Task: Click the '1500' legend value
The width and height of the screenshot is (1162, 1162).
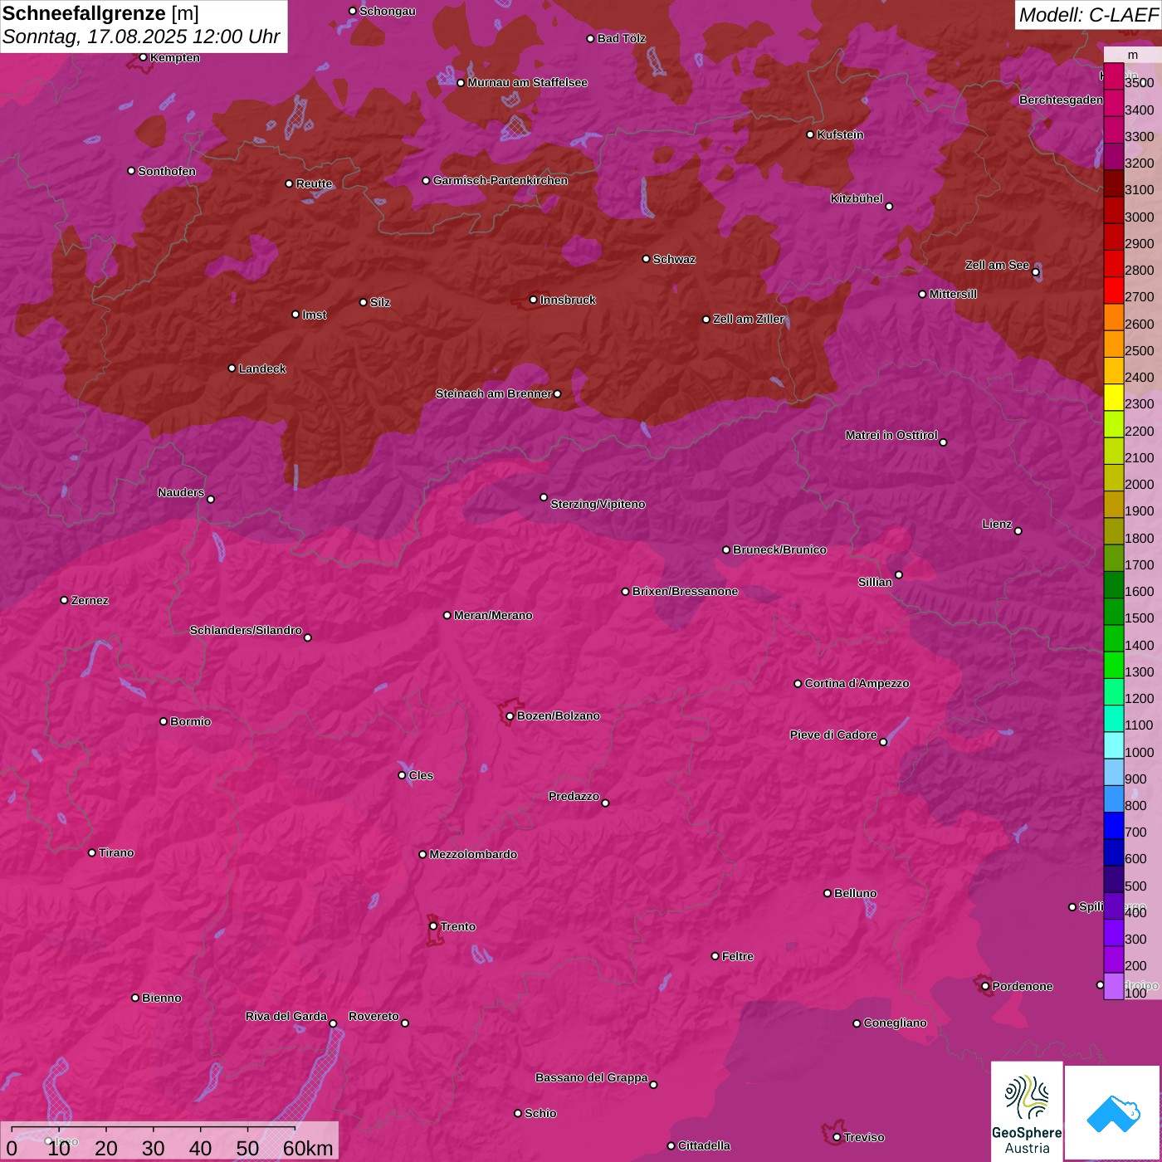Action: 1139,618
